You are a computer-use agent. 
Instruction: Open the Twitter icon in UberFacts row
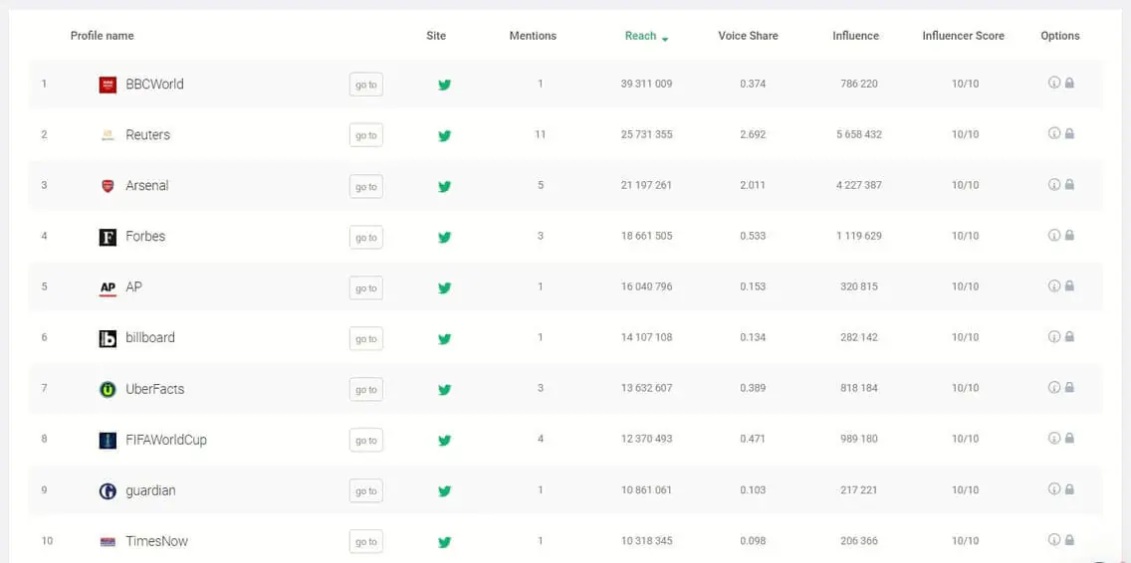tap(444, 389)
